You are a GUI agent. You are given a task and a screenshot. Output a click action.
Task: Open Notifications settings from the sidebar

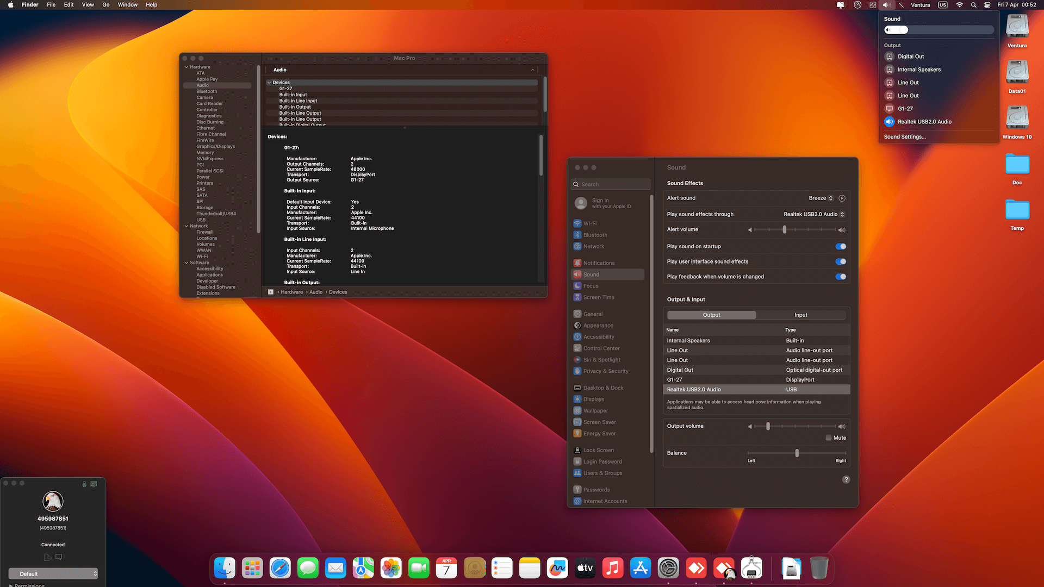[x=599, y=263]
